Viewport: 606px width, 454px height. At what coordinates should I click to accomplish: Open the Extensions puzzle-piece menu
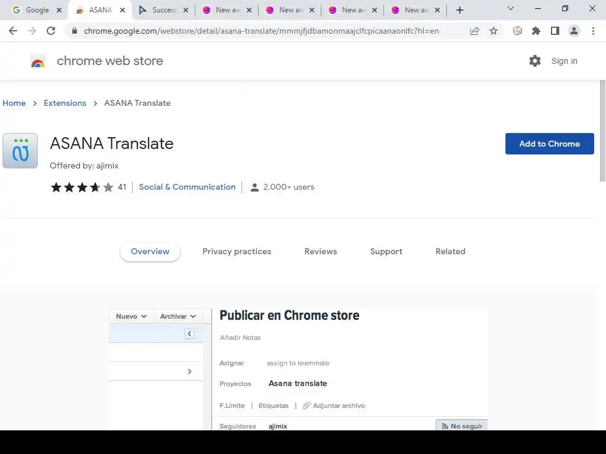tap(536, 31)
